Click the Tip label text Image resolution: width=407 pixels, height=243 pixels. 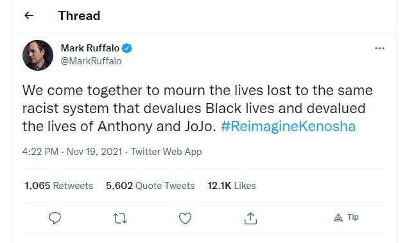(353, 217)
